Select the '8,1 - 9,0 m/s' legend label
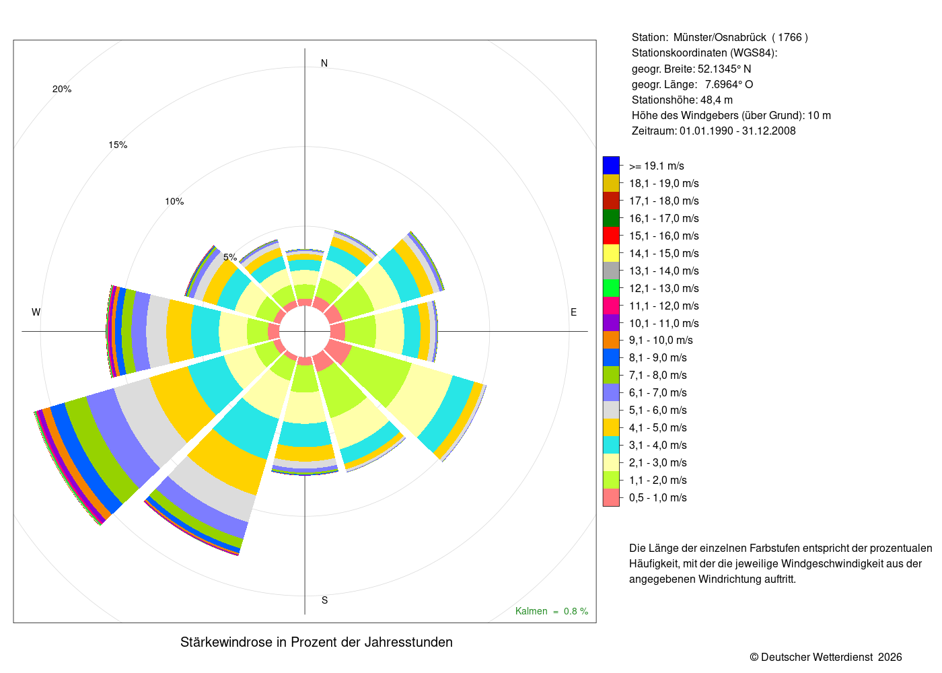 tap(658, 358)
